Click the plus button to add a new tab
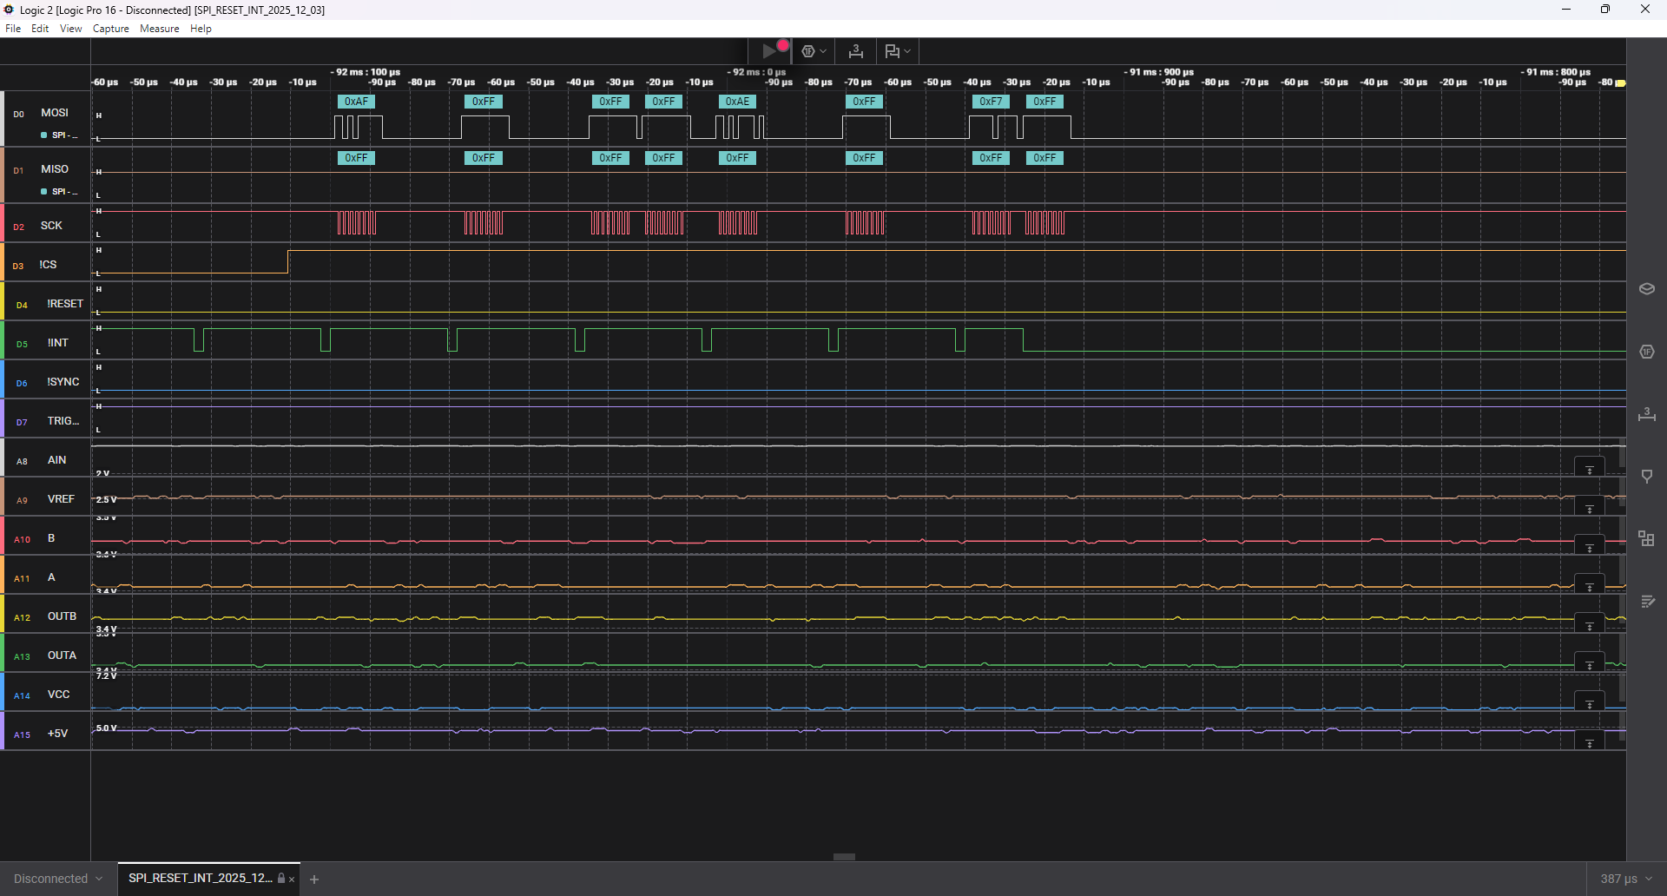 313,880
